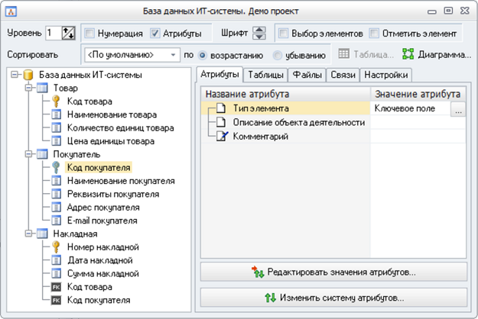Open the Ключевое поле value ellipsis button
The width and height of the screenshot is (478, 319).
[458, 109]
